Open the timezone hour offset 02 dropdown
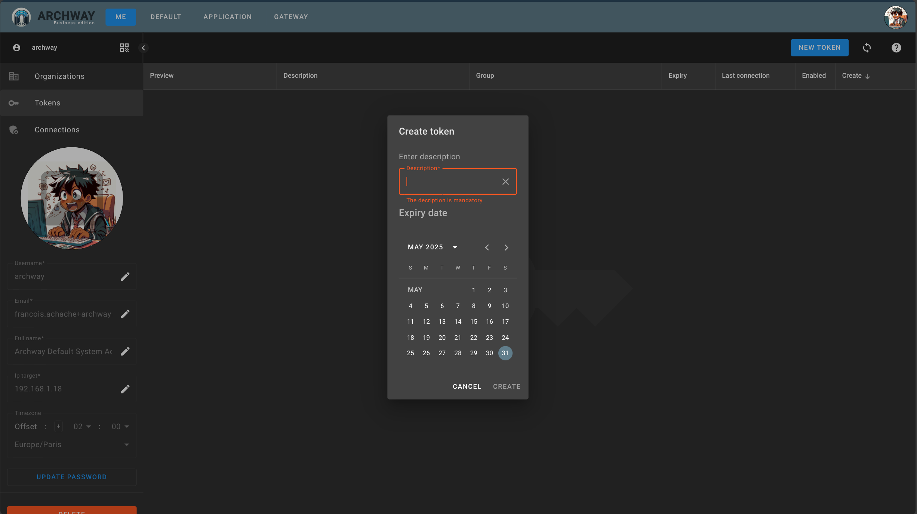The image size is (917, 514). pyautogui.click(x=82, y=427)
